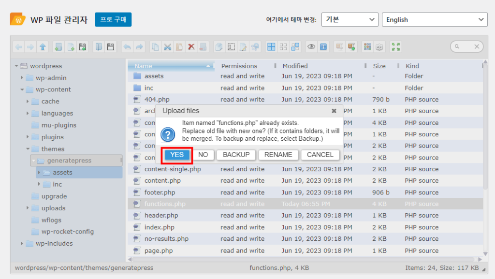Screen dimensions: 495x279
Task: Click the paste clipboard icon
Action: point(179,47)
